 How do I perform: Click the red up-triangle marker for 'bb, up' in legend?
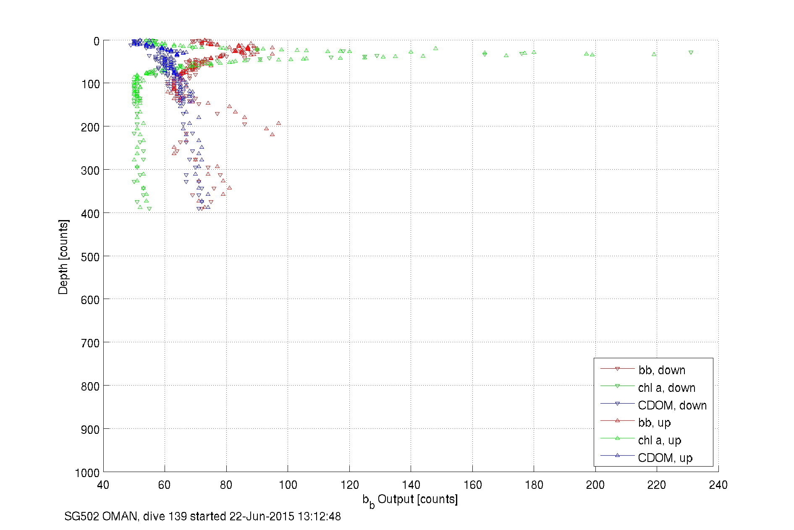[617, 420]
